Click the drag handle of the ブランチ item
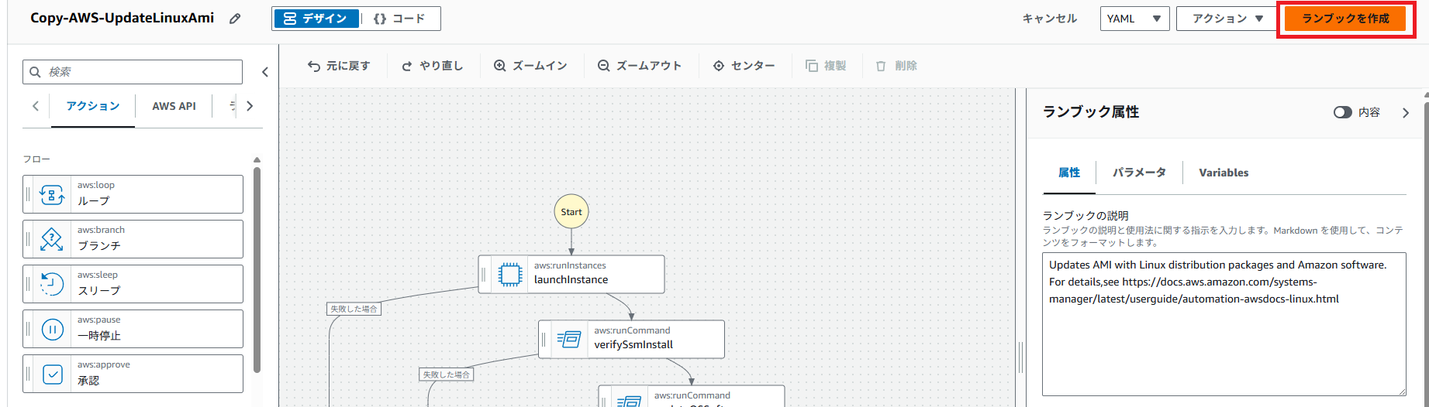 click(29, 239)
